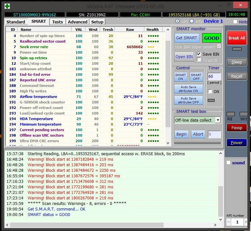Click the Name column header

[44, 30]
